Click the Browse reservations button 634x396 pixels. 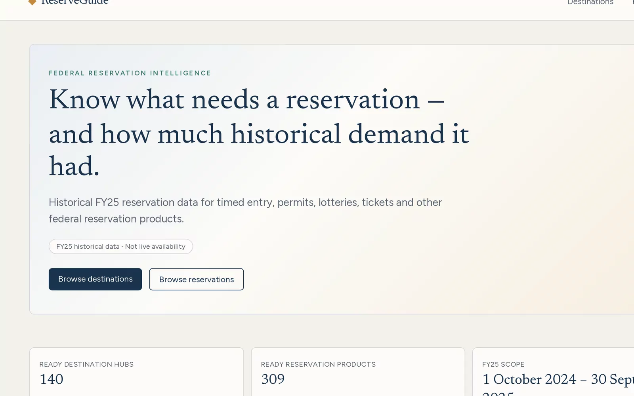click(197, 279)
